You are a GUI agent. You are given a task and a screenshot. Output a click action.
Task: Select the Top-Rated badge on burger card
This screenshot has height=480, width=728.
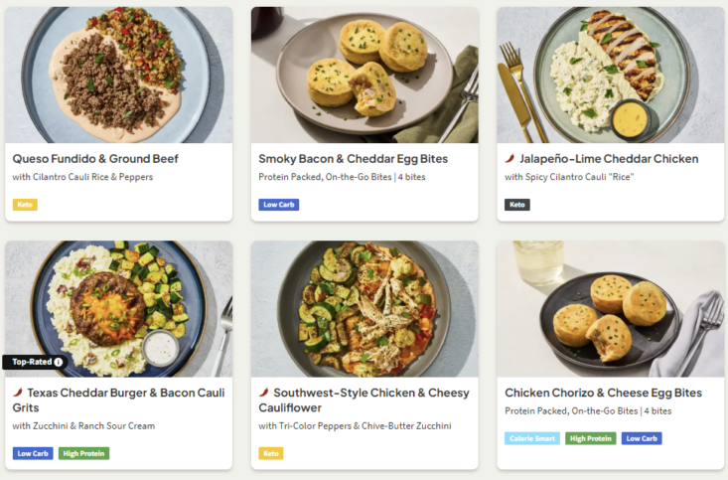30,363
